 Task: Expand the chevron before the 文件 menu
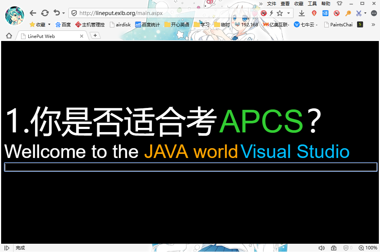tap(261, 4)
